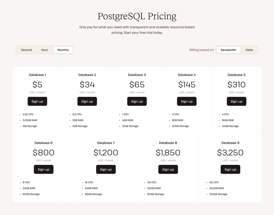Viewport: 274px width, 215px height.
Task: Switch billing basis to Visits
Action: [x=249, y=50]
